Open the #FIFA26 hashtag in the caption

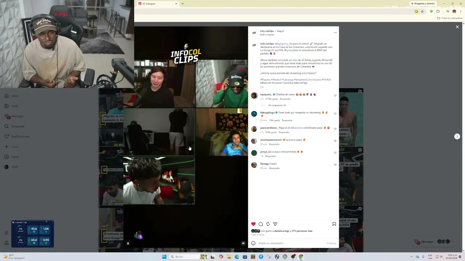(x=326, y=80)
